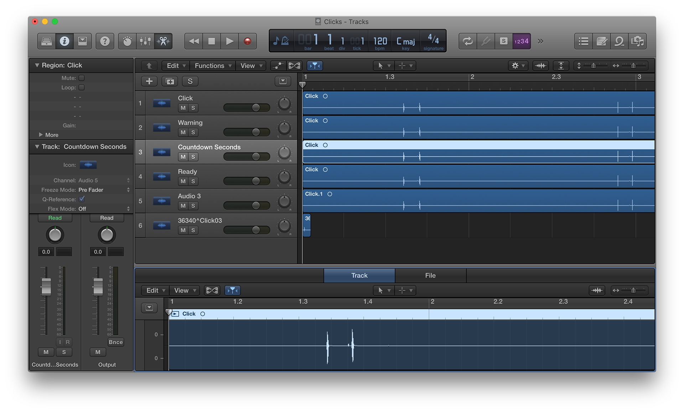Open the snap settings gear menu
Viewport: 684px width, 412px height.
pos(518,66)
